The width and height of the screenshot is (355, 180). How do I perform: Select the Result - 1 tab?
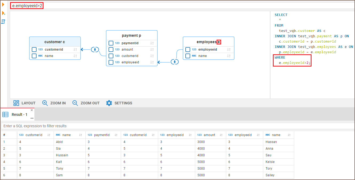(19, 114)
